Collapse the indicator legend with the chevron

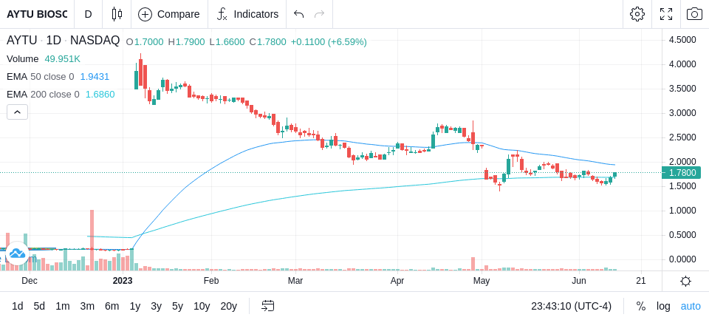17,112
